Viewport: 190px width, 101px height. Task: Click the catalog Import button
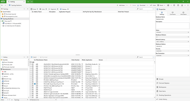(x=34, y=57)
